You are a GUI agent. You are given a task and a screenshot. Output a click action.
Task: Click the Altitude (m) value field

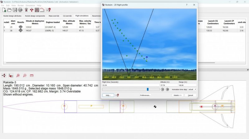tap(169, 85)
